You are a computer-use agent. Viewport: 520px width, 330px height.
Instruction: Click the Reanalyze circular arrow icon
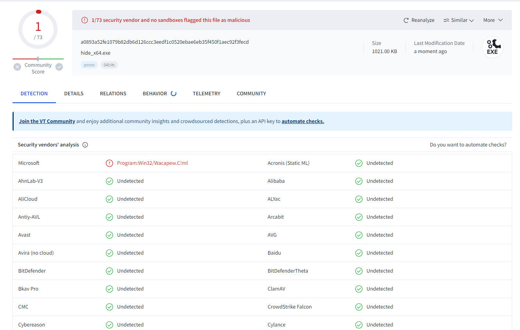pos(406,20)
